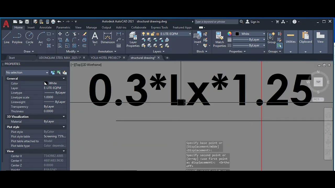Select the Arc tool
The image size is (335, 188).
tap(41, 38)
